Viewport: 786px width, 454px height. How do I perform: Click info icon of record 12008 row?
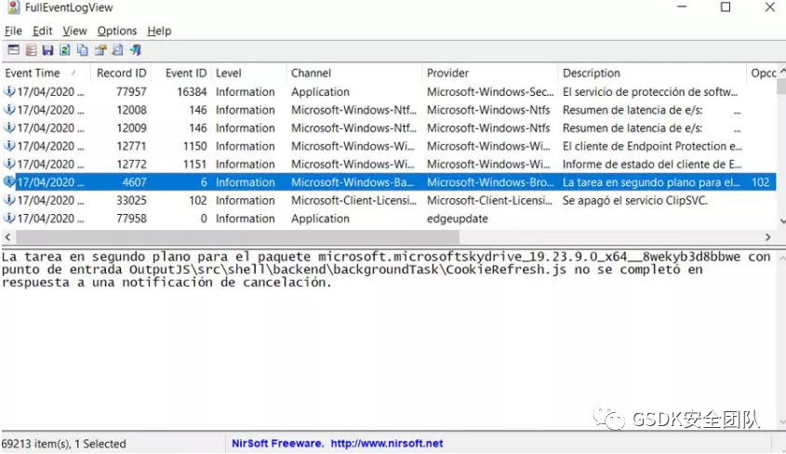coord(9,109)
